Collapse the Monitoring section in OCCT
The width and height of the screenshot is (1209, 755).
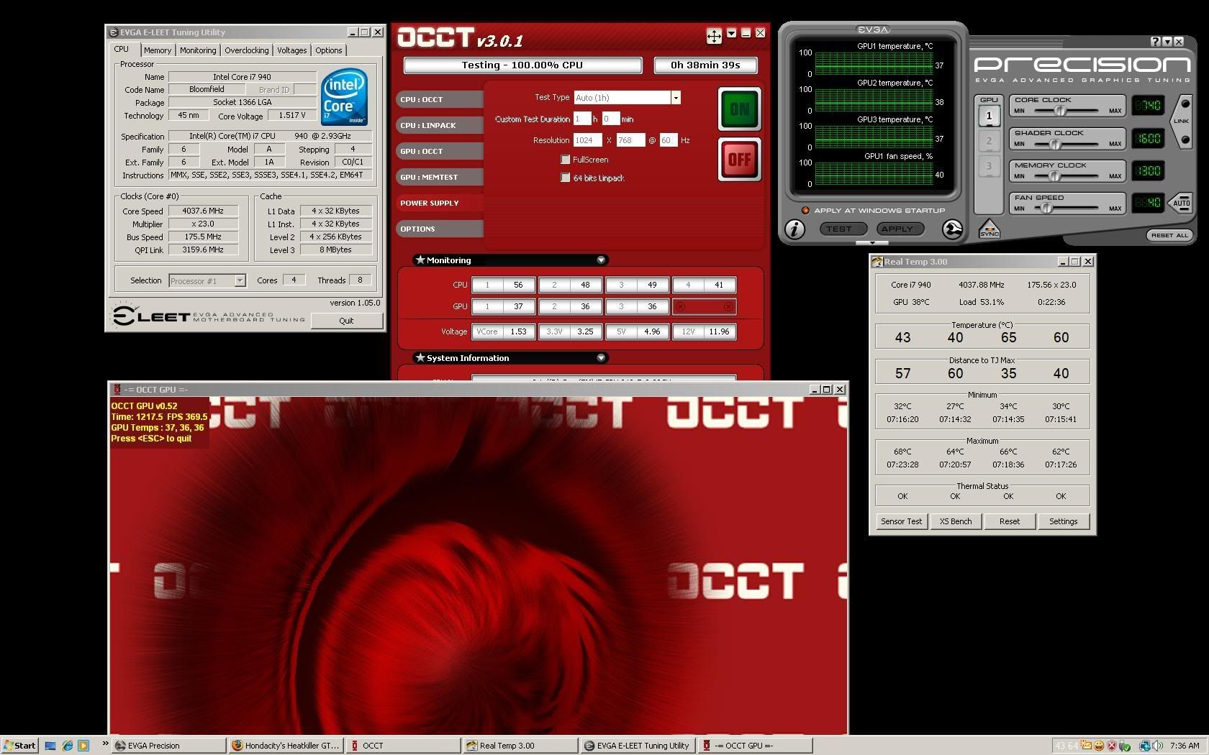coord(601,260)
